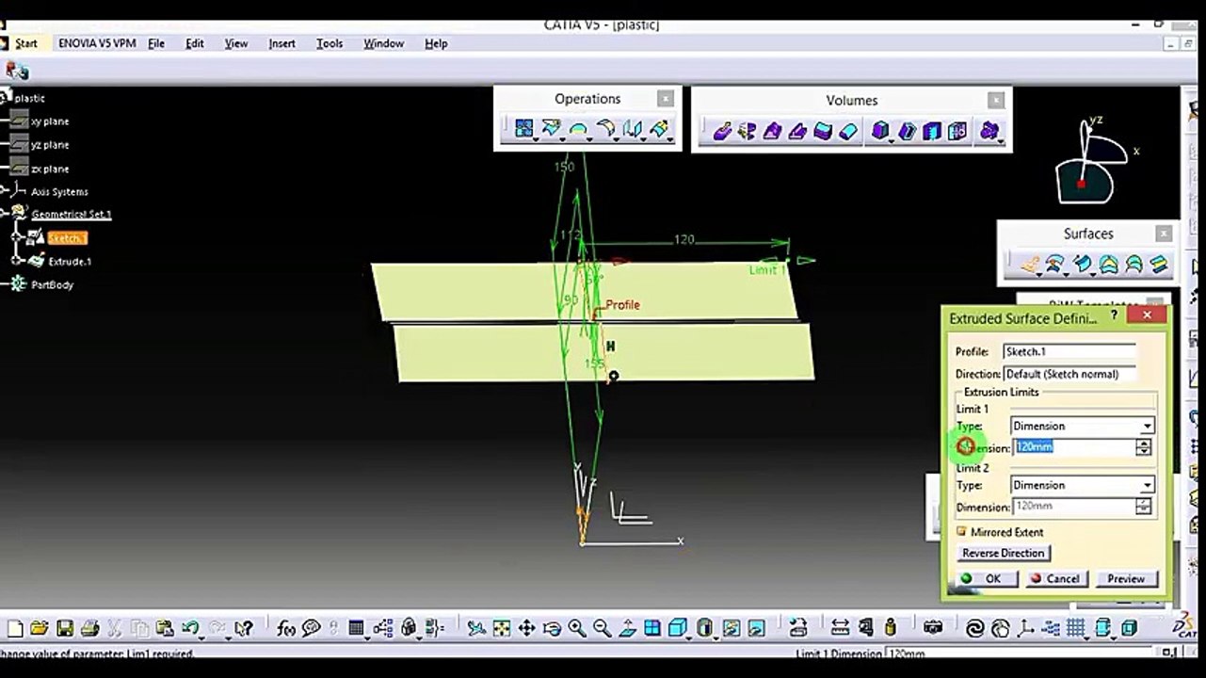Screen dimensions: 1206x678
Task: Open the Start menu
Action: click(26, 43)
